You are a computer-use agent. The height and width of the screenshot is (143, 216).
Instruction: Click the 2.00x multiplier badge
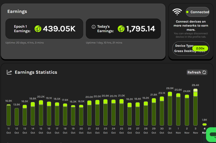[200, 48]
